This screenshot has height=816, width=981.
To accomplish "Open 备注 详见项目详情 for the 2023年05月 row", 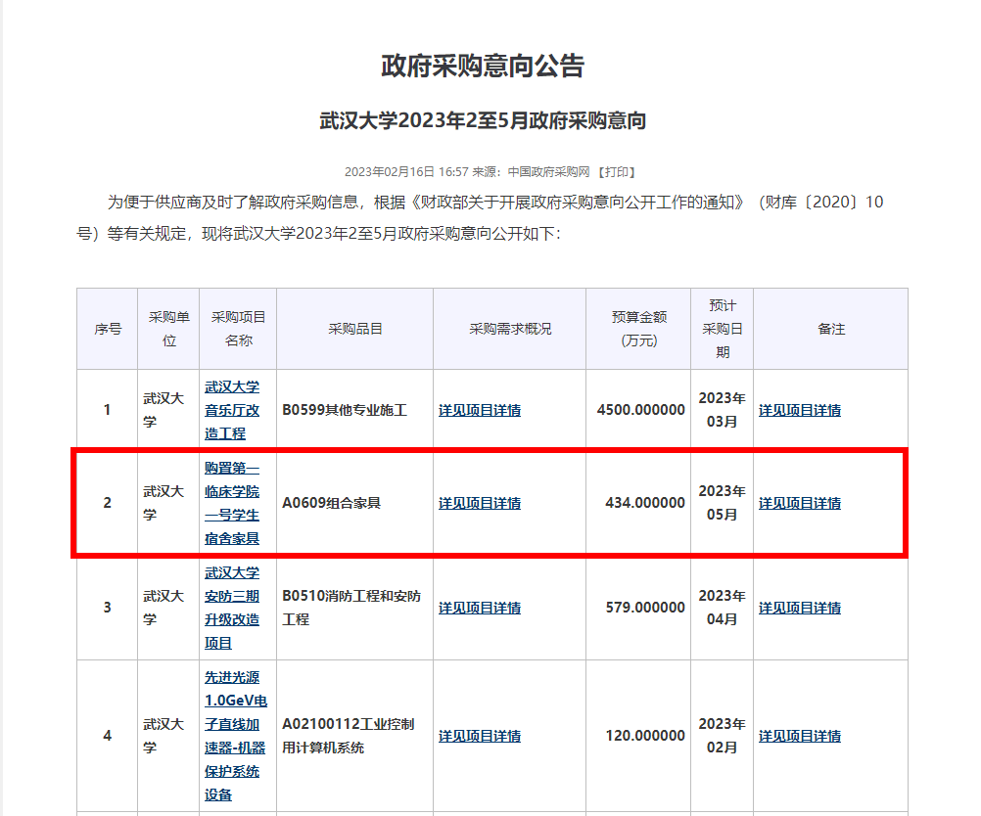I will [x=800, y=503].
